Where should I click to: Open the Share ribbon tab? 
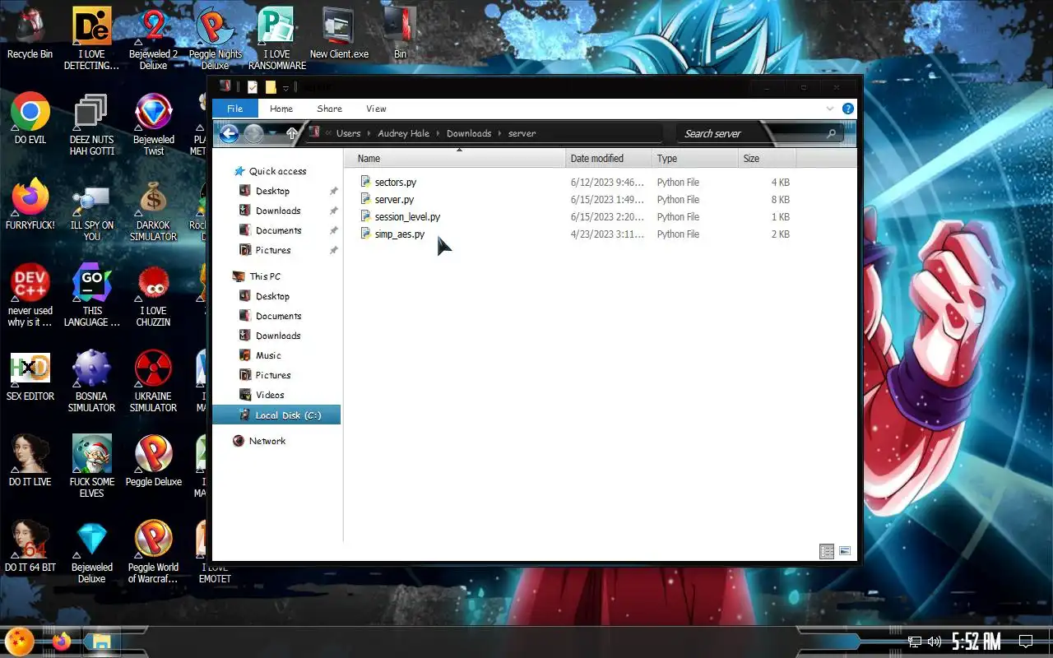coord(329,109)
